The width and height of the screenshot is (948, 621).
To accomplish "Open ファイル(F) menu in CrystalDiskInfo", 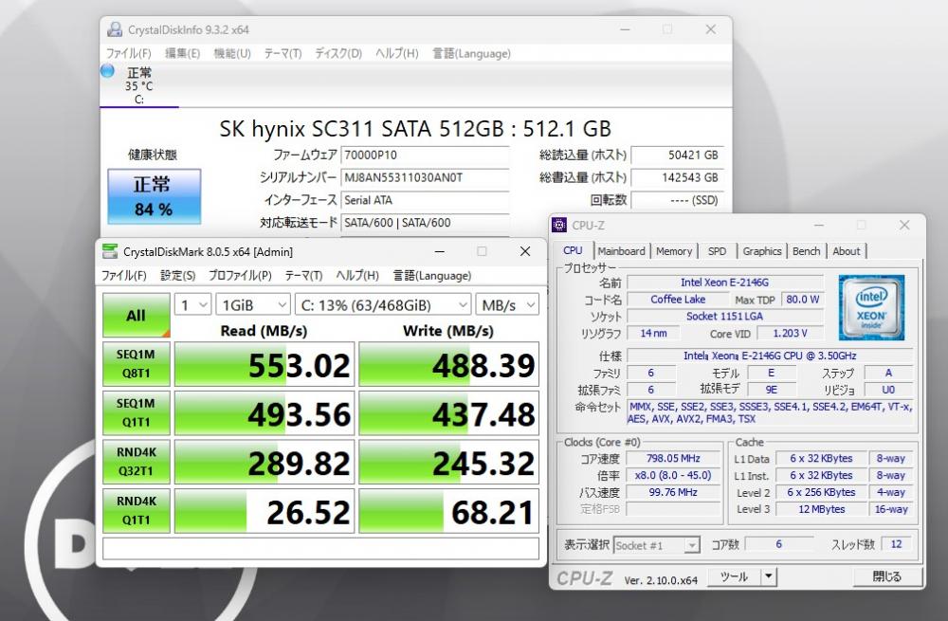I will (x=128, y=53).
